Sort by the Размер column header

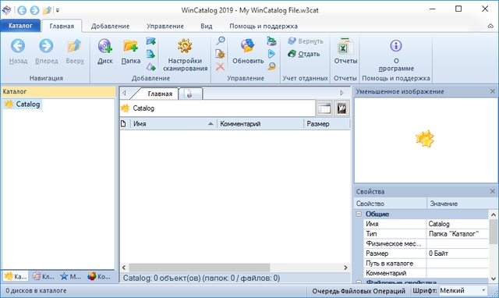click(x=327, y=124)
